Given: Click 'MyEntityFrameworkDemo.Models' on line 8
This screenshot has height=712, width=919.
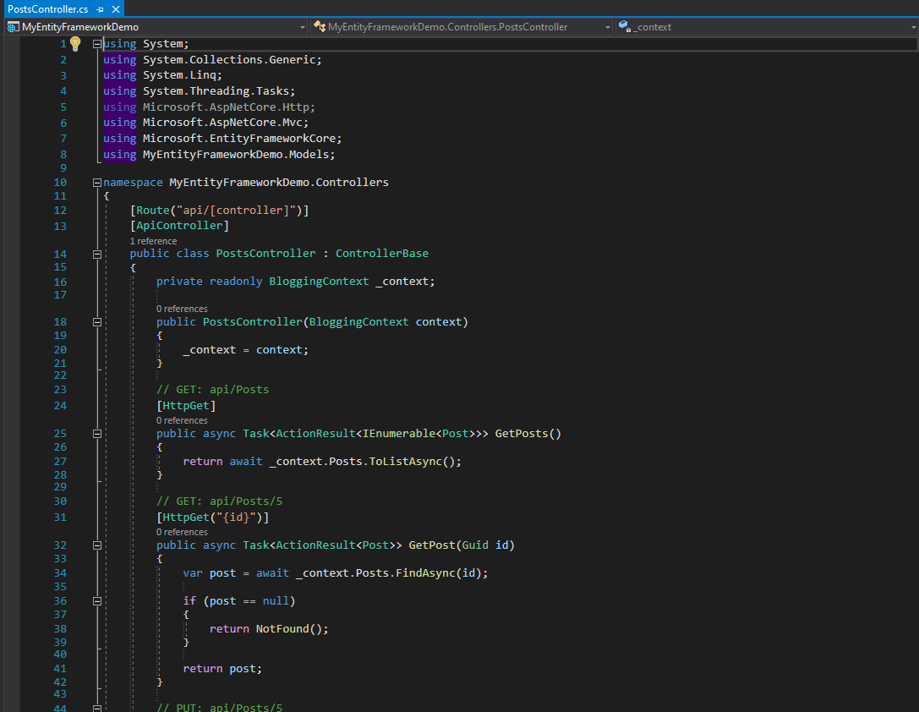Looking at the screenshot, I should pyautogui.click(x=236, y=154).
